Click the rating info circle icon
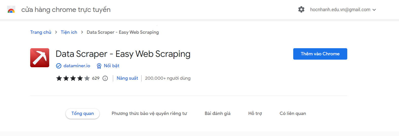The width and height of the screenshot is (399, 136). click(105, 78)
